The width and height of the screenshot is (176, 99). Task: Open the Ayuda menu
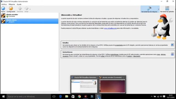click(19, 4)
